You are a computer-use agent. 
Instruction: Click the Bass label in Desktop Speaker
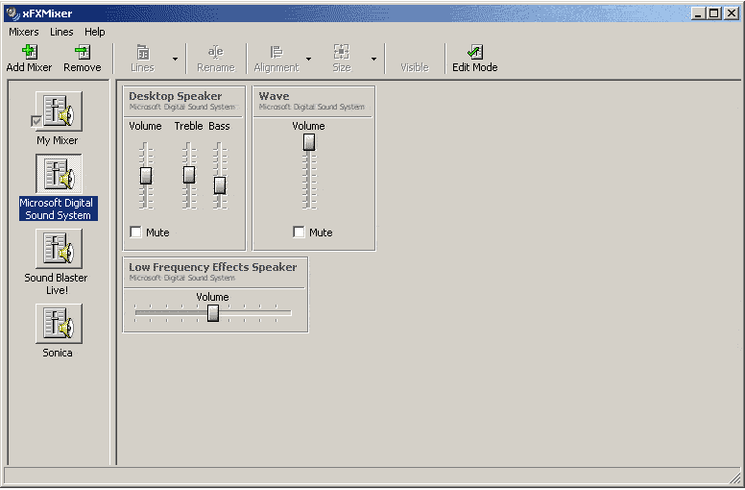tap(219, 126)
